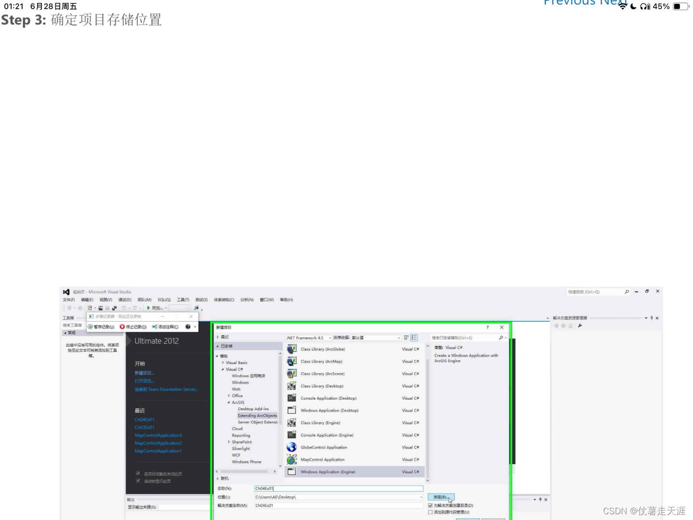Viewport: 693px width, 520px height.
Task: Collapse the Visual C# tree node
Action: (x=223, y=369)
